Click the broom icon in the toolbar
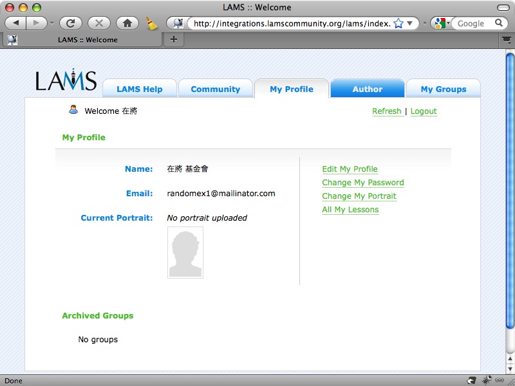 click(x=151, y=23)
